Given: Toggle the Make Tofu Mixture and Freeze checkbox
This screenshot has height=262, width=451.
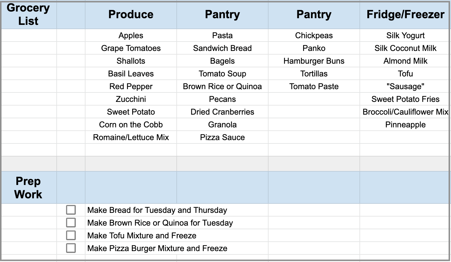Looking at the screenshot, I should (x=71, y=235).
